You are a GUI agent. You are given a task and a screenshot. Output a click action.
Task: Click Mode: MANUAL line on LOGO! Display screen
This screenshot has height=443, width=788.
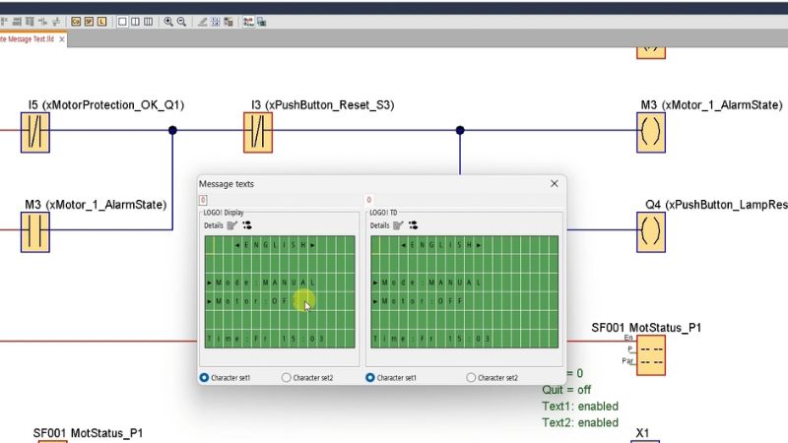(261, 283)
